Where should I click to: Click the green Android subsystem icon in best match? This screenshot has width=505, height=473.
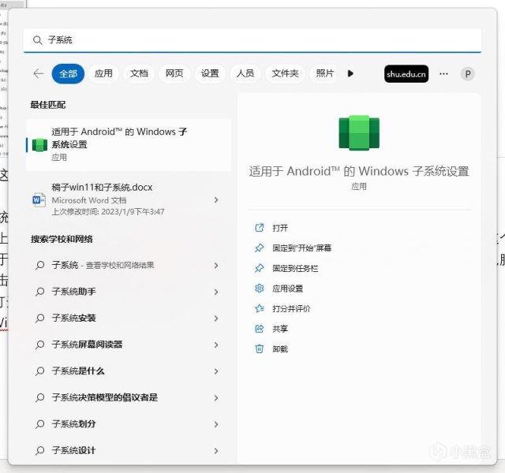pyautogui.click(x=39, y=145)
